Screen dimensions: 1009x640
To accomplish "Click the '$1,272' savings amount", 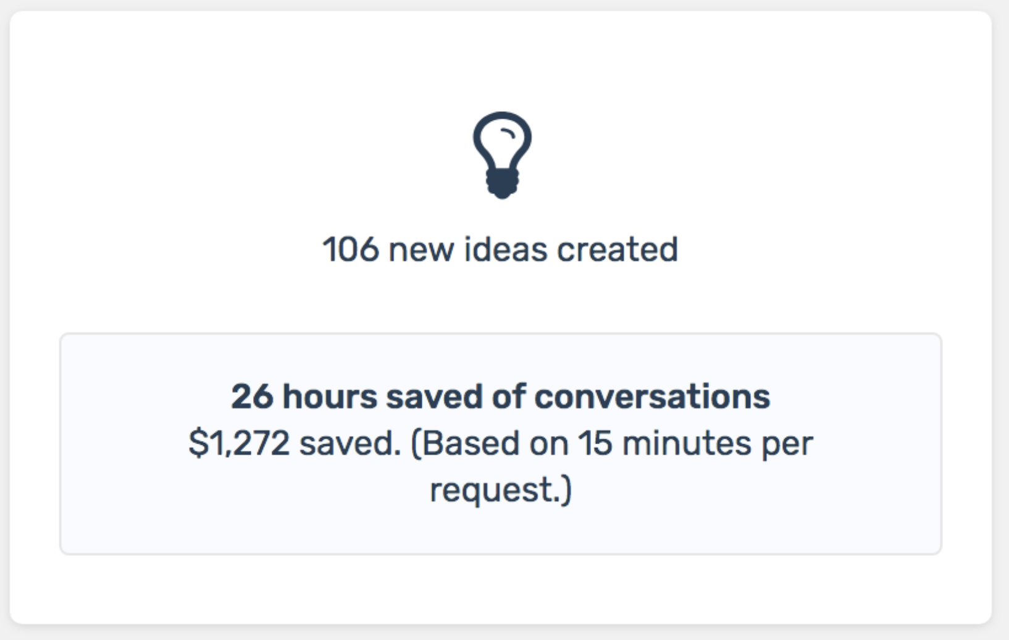I will click(239, 443).
